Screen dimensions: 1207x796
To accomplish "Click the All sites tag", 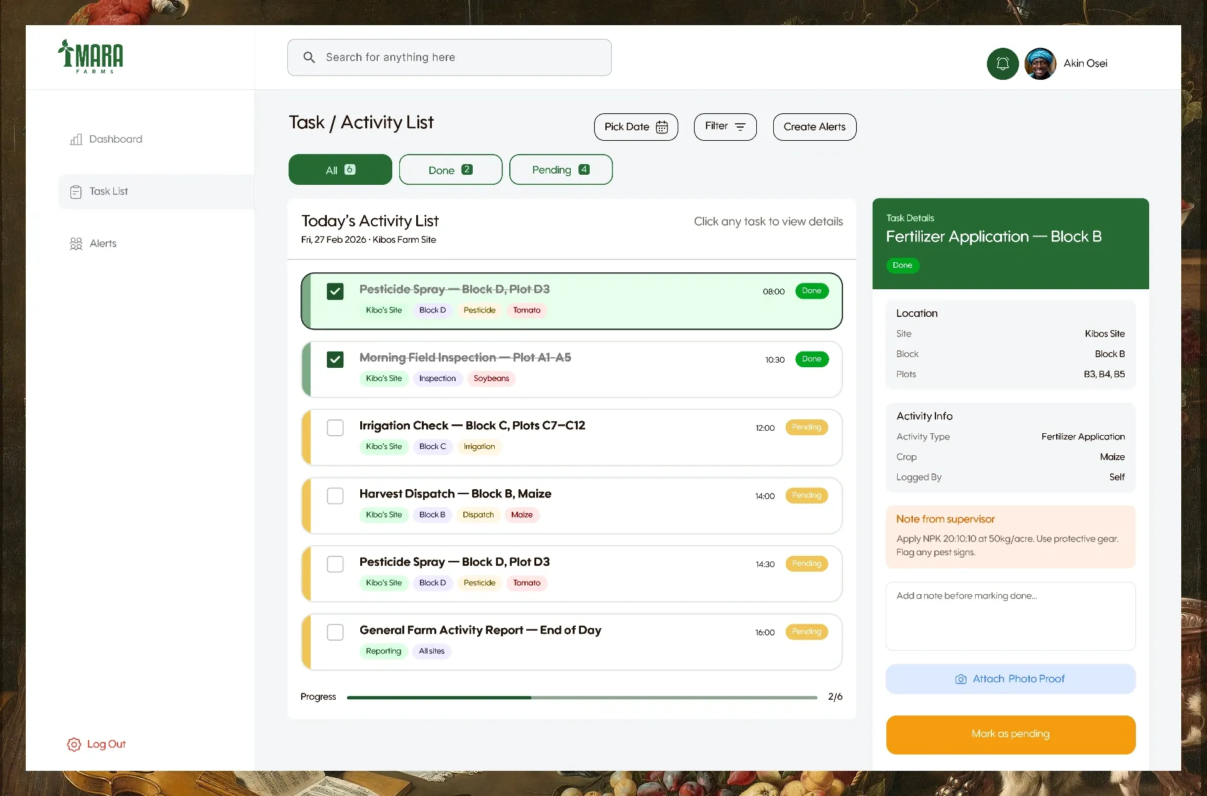I will (432, 651).
